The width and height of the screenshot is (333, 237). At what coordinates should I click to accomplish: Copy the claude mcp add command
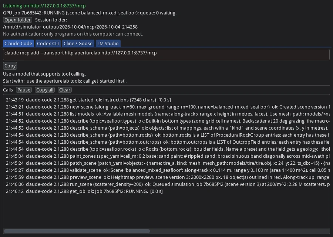click(x=10, y=66)
